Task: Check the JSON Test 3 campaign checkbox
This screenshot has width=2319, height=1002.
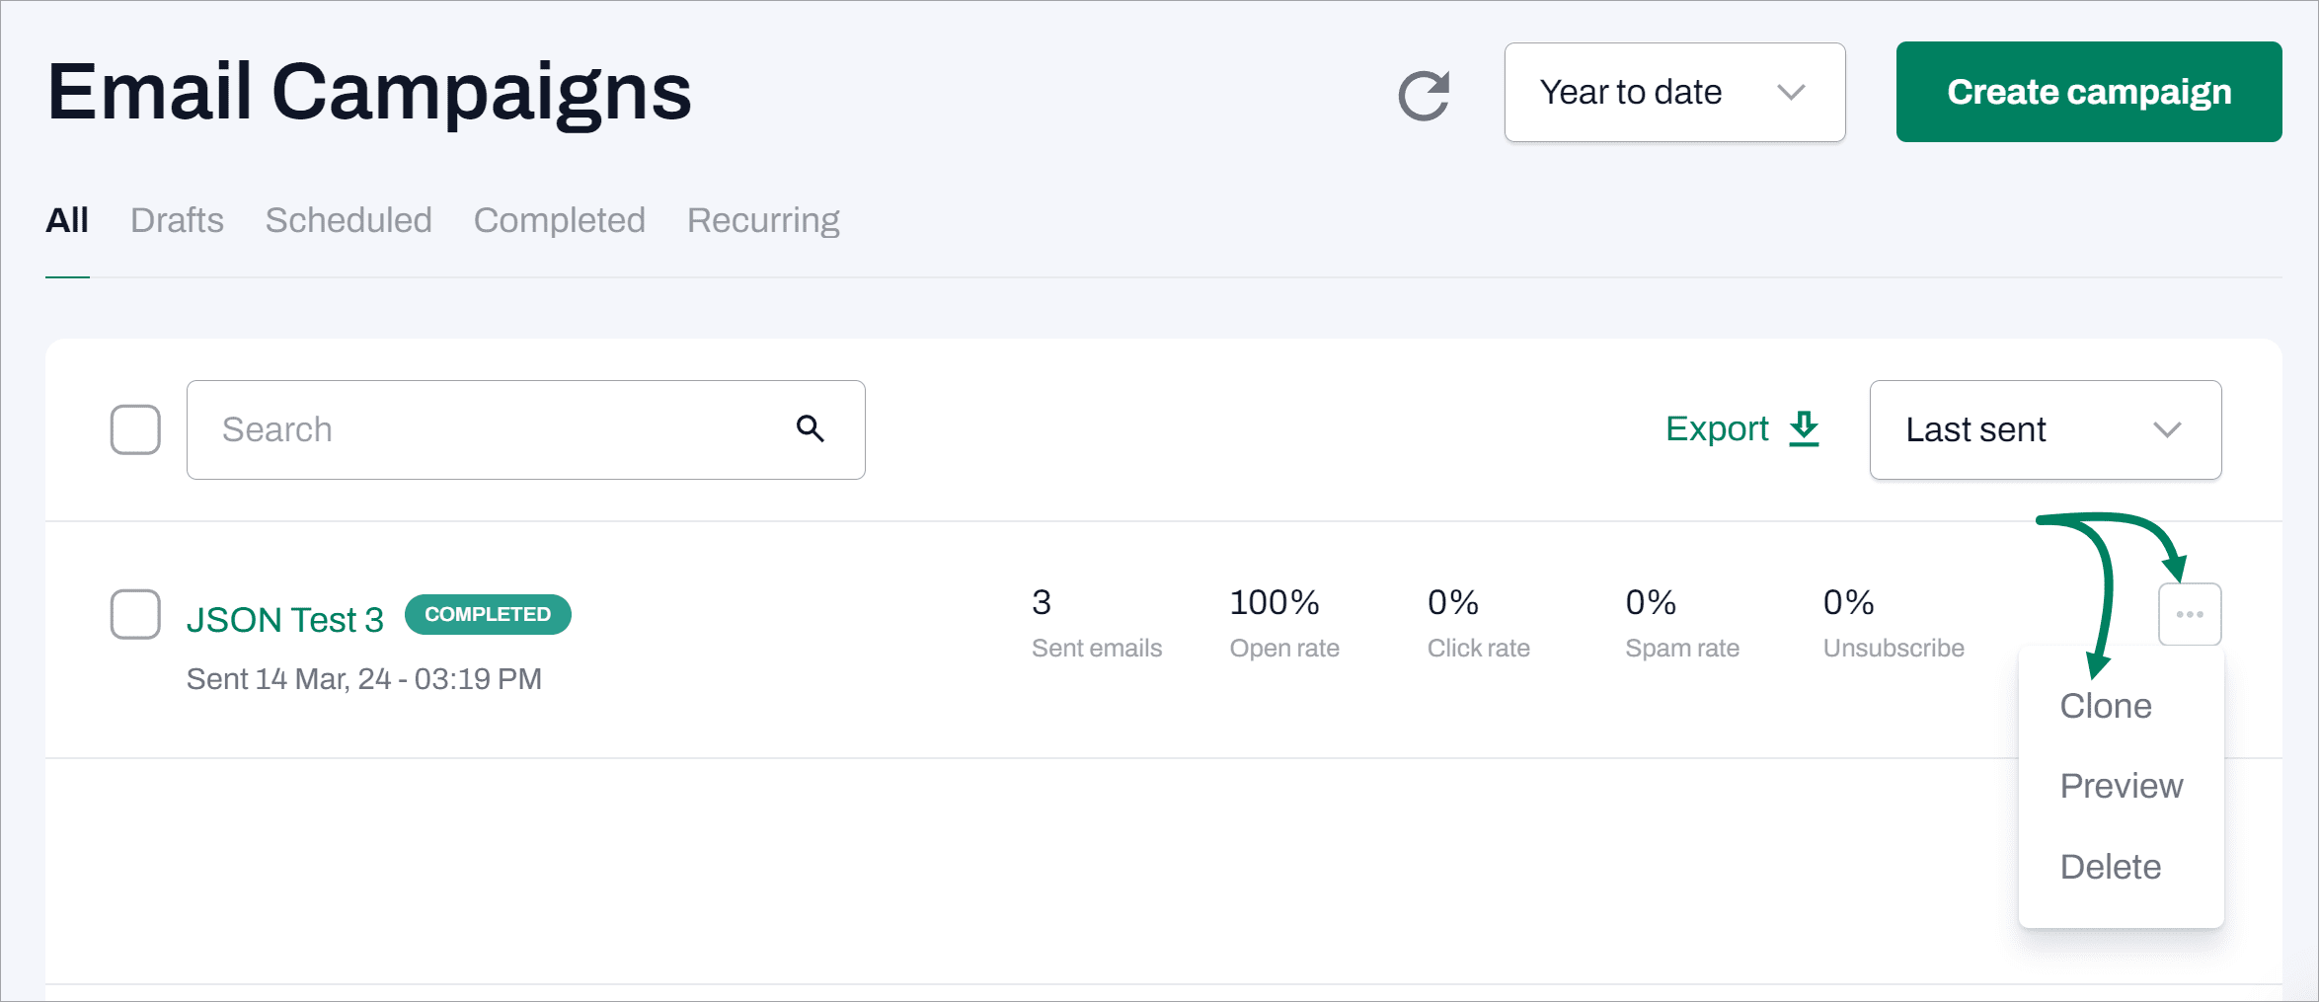Action: point(135,614)
